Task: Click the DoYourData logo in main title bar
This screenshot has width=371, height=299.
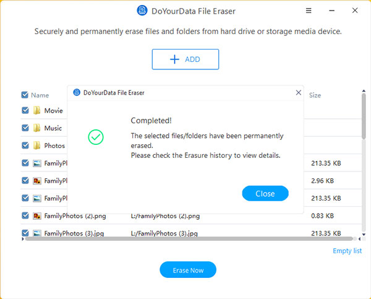Action: coord(142,11)
